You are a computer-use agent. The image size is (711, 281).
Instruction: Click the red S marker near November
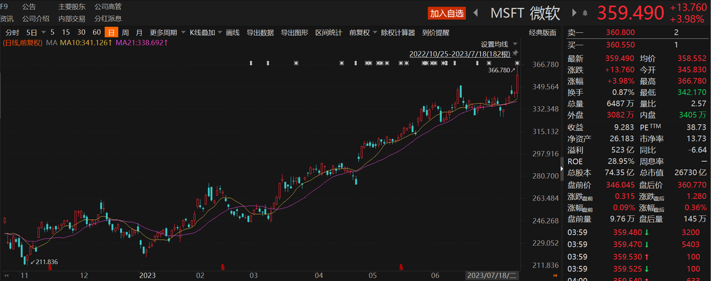click(50, 268)
